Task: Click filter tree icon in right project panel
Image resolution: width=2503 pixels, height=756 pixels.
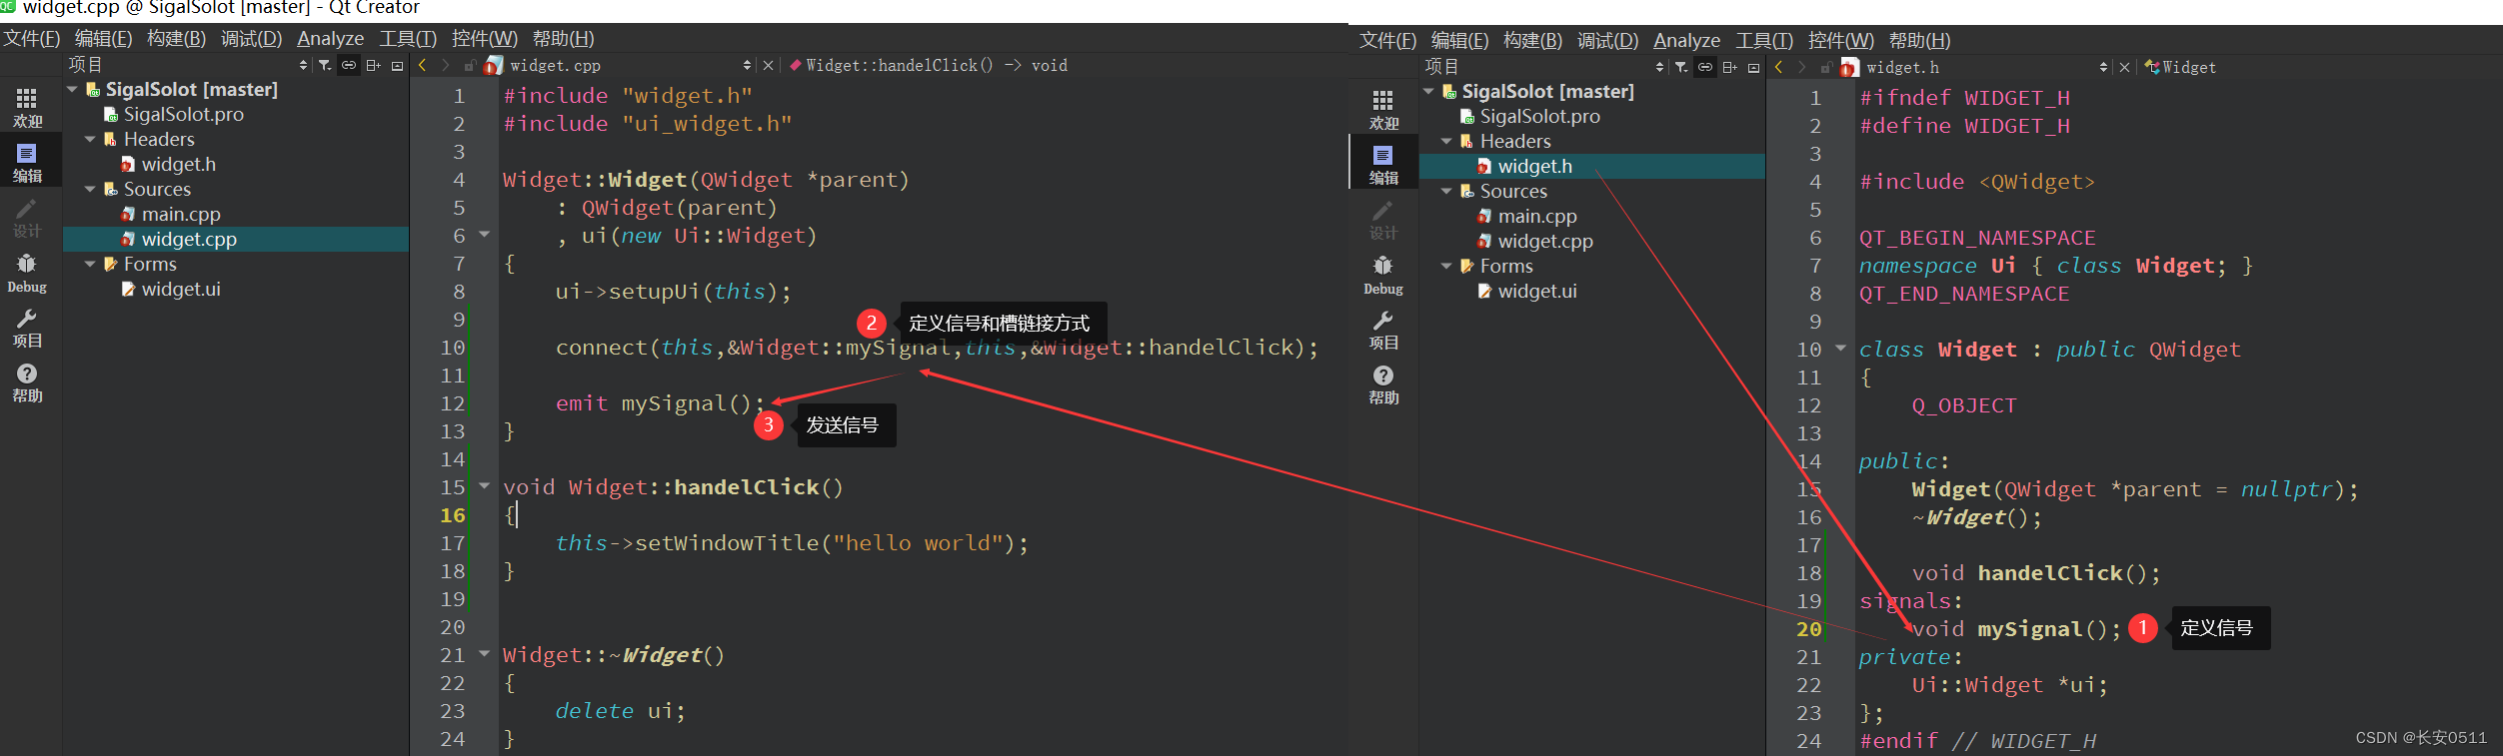Action: (1681, 67)
